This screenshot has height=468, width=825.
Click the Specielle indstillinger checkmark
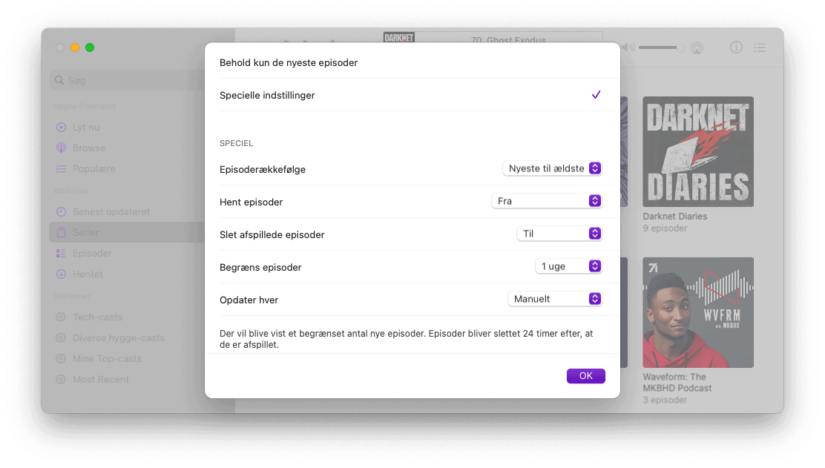596,95
